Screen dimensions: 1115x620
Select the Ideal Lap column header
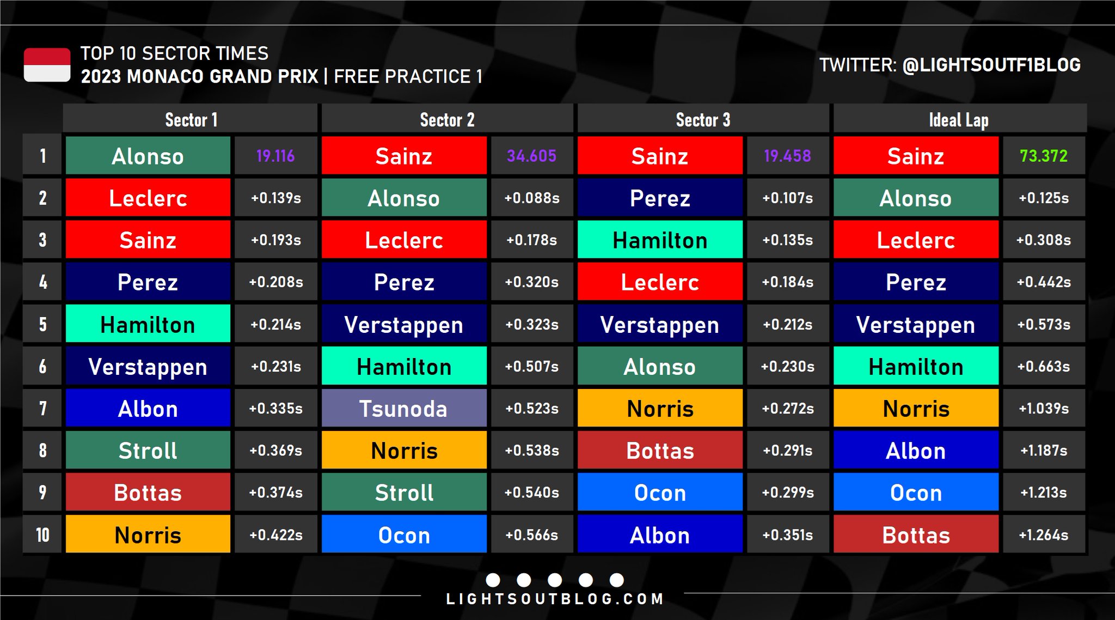[x=959, y=118]
